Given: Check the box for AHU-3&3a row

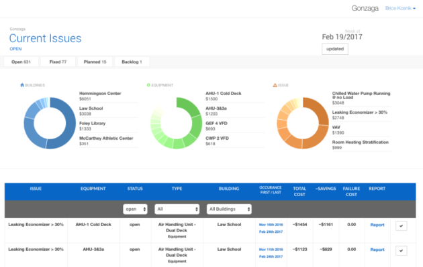Looking at the screenshot, I should pos(401,250).
